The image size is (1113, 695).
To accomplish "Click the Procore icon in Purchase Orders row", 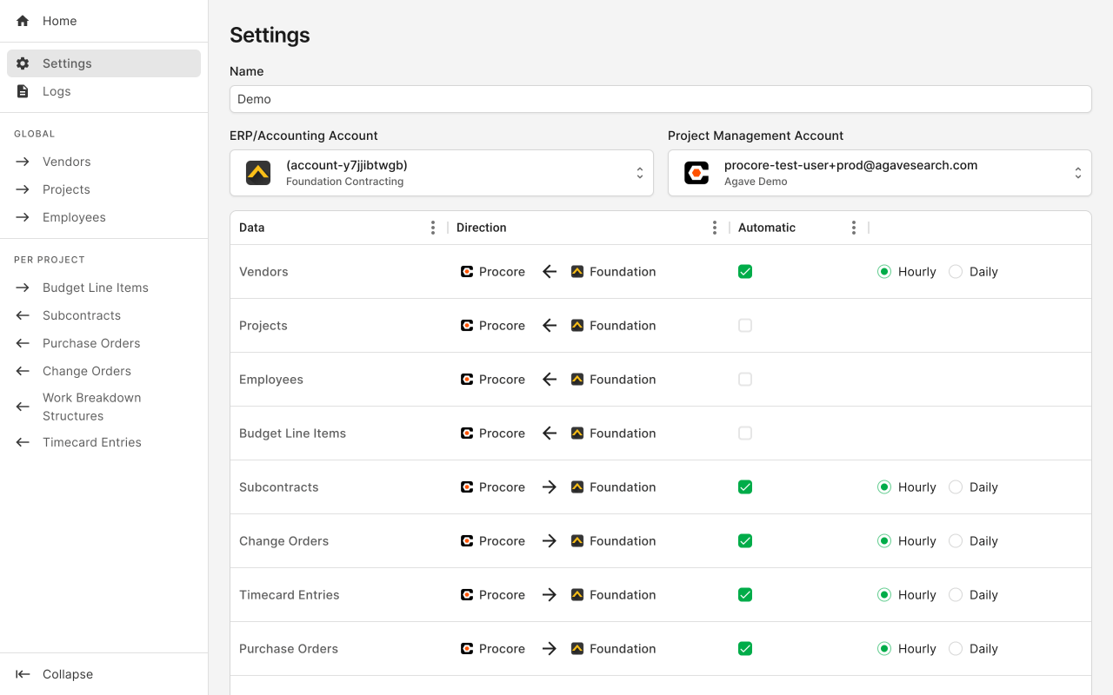I will (467, 649).
